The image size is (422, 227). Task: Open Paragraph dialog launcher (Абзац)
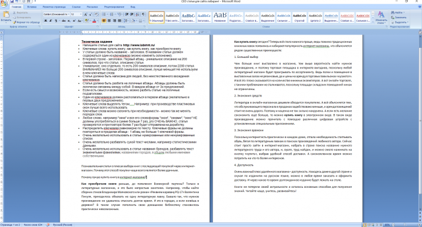[145, 26]
